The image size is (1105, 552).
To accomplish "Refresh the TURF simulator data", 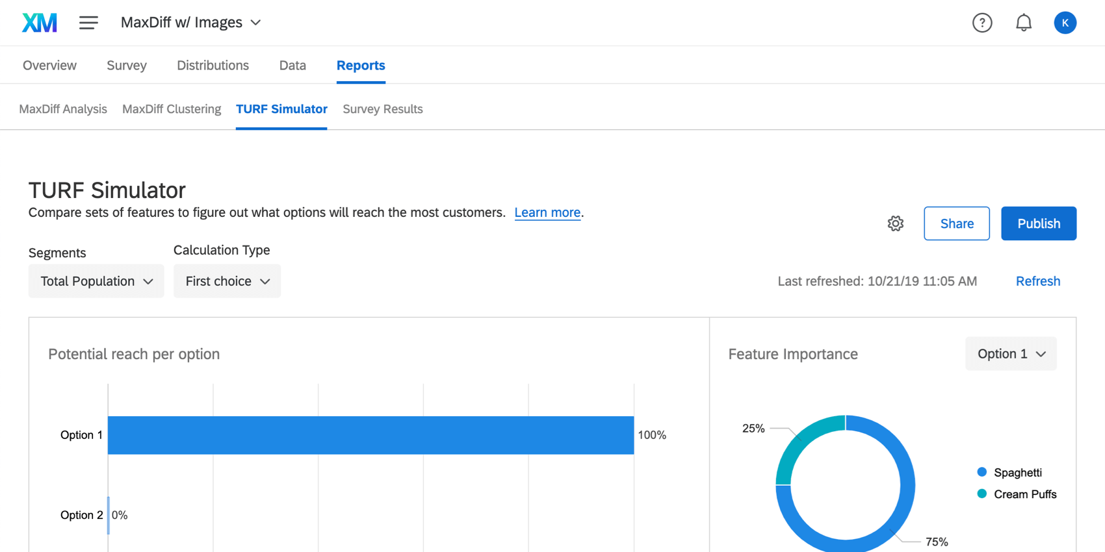I will pyautogui.click(x=1037, y=281).
